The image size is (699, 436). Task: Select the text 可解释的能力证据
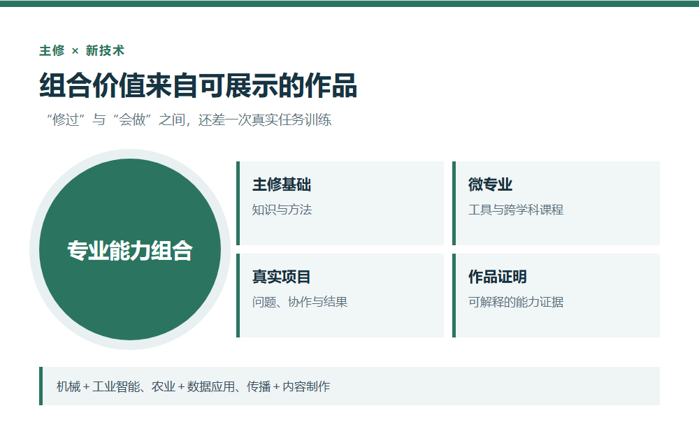pos(516,302)
